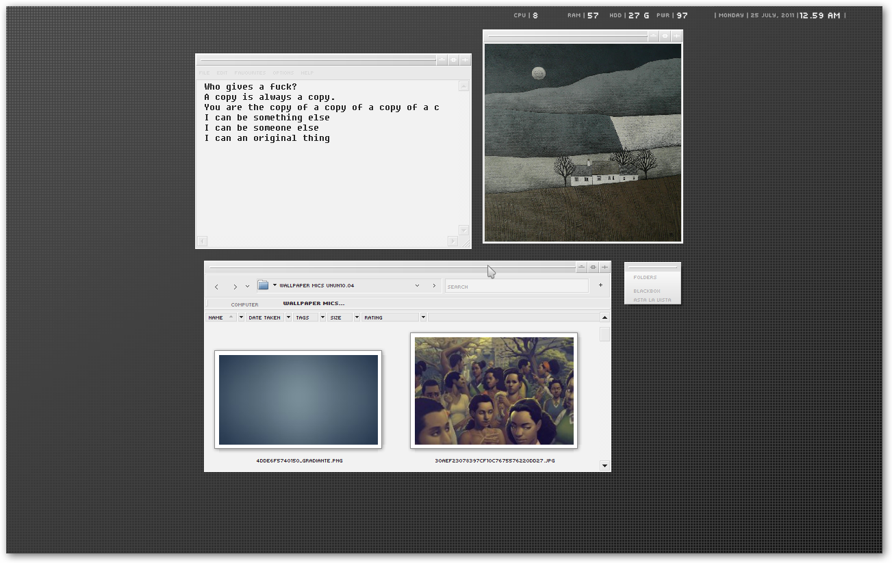The height and width of the screenshot is (563, 892).
Task: Open recent locations chevron beside forward arrow
Action: [247, 286]
